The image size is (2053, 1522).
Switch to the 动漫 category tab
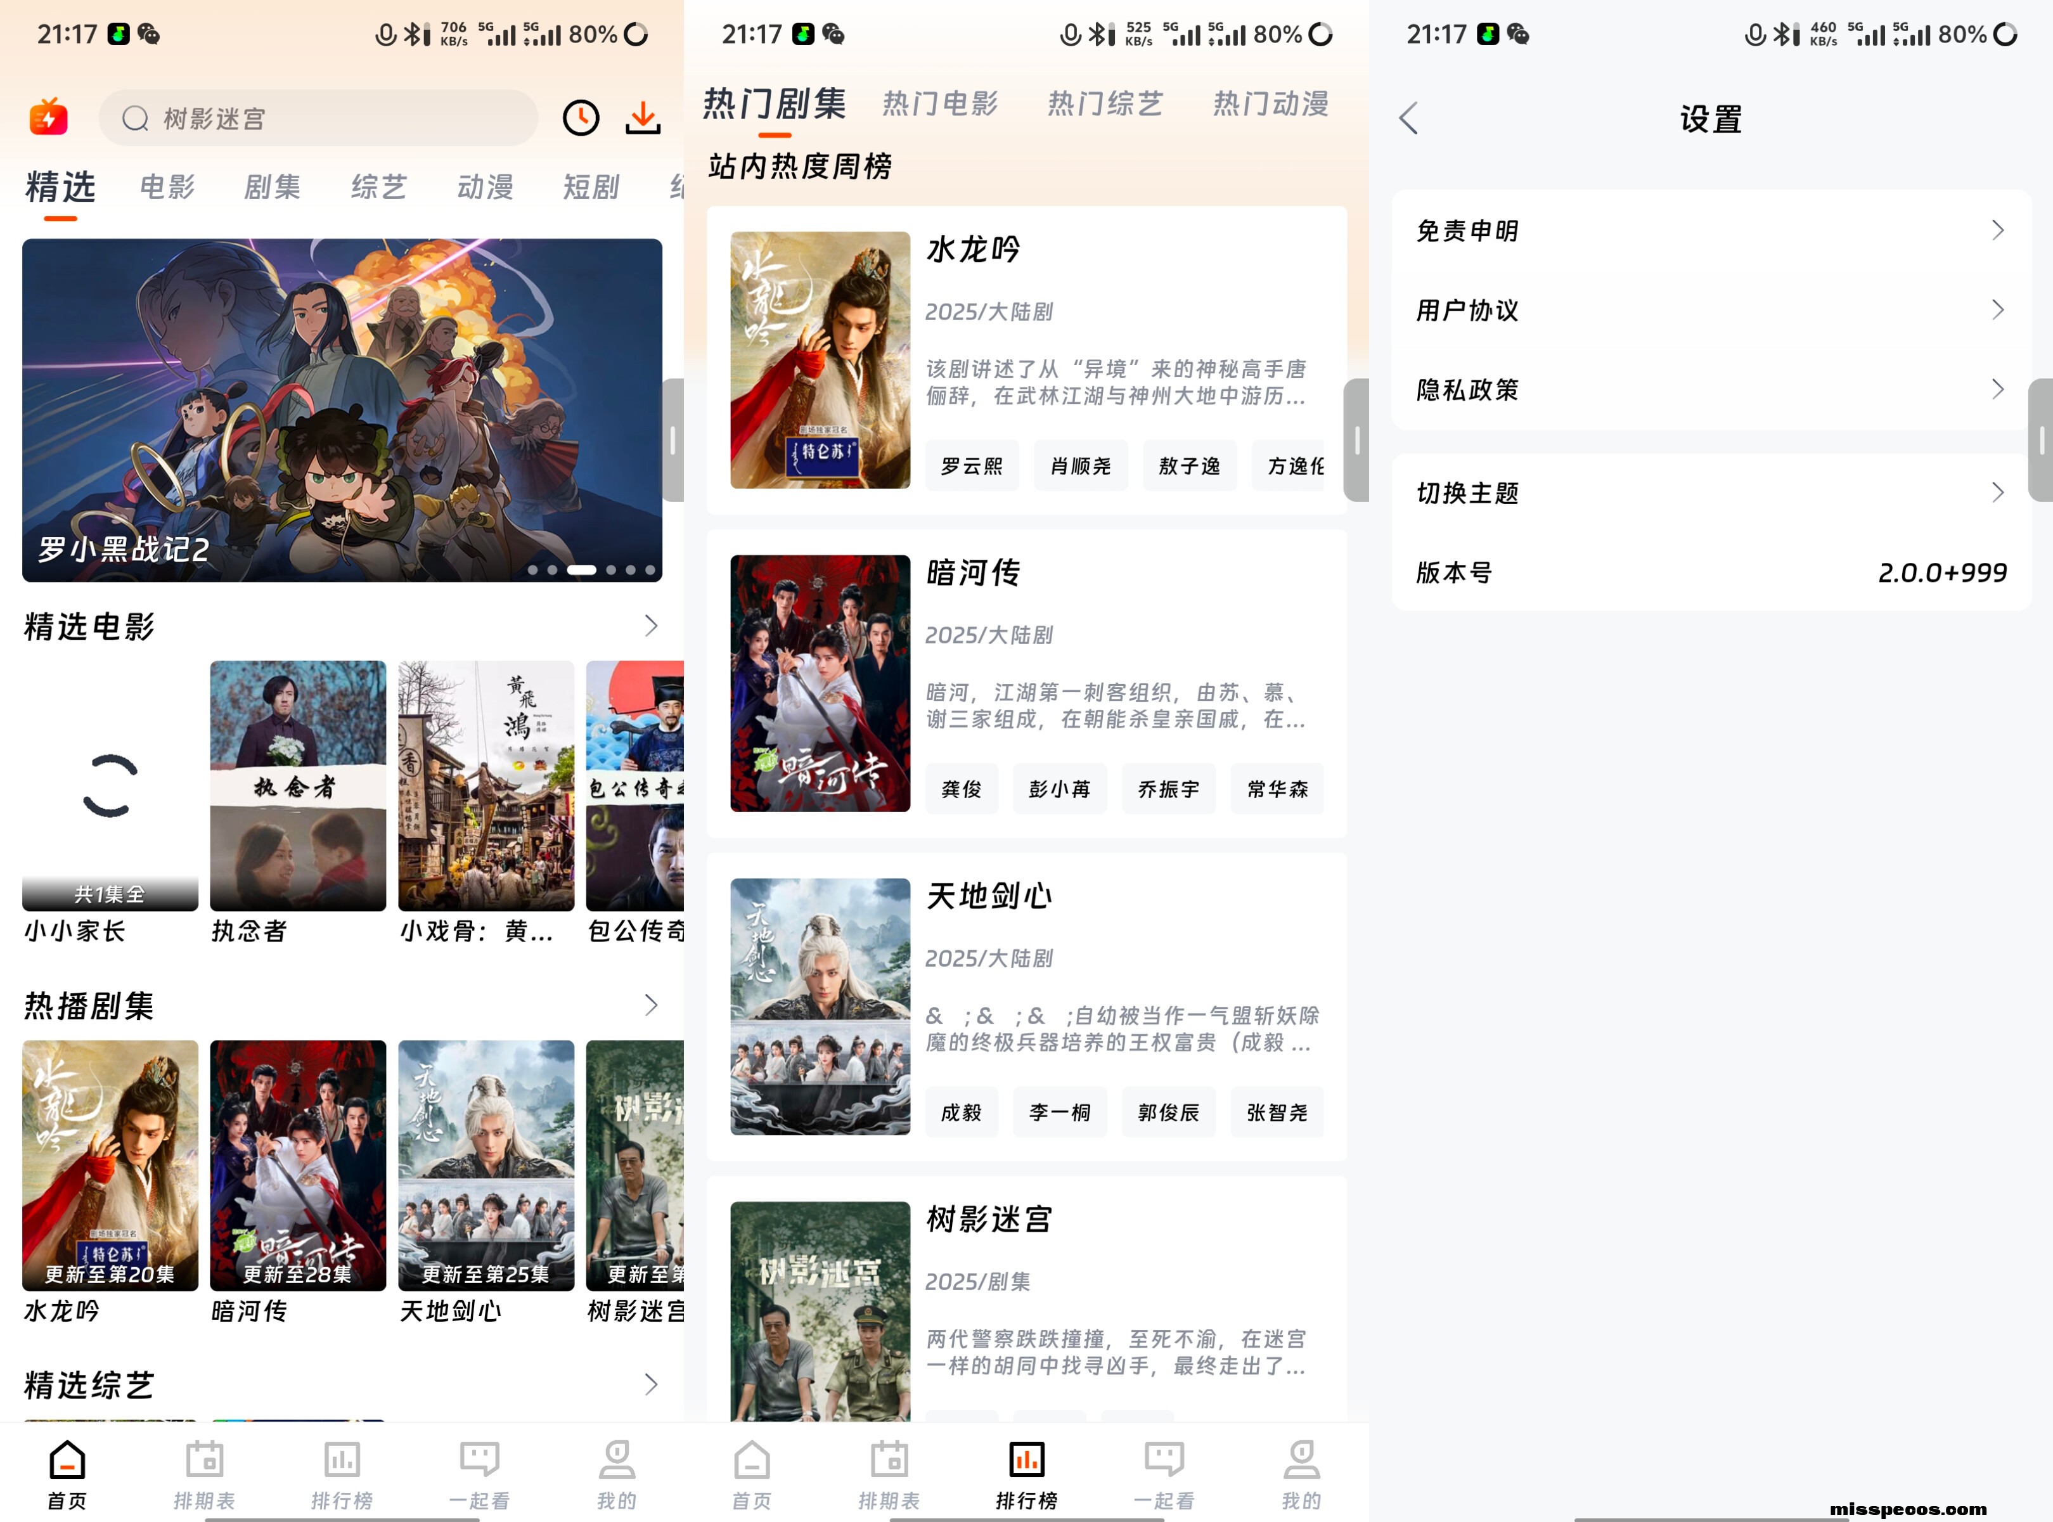[486, 187]
